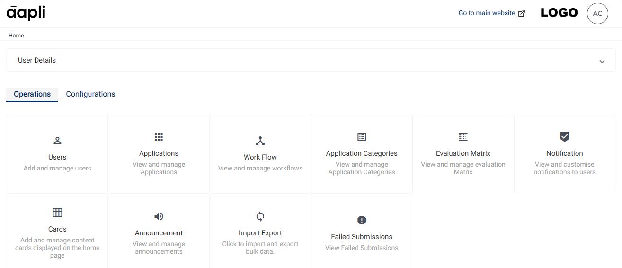Click the User Details panel title
Image resolution: width=622 pixels, height=268 pixels.
point(37,60)
